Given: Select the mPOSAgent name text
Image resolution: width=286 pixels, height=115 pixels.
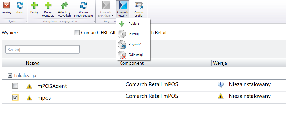Looking at the screenshot, I should 52,86.
